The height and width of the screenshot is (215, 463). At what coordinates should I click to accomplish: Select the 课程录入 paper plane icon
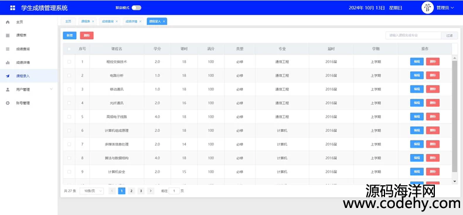click(x=8, y=76)
